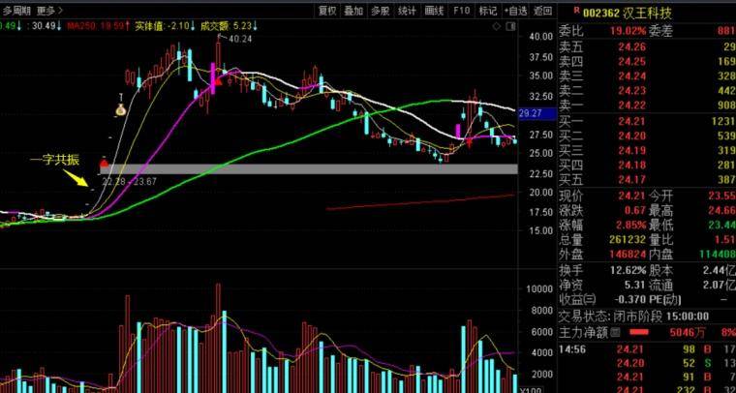Select the 成交额: 5.23 indicator label
Viewport: 736px width, 393px height.
[229, 26]
